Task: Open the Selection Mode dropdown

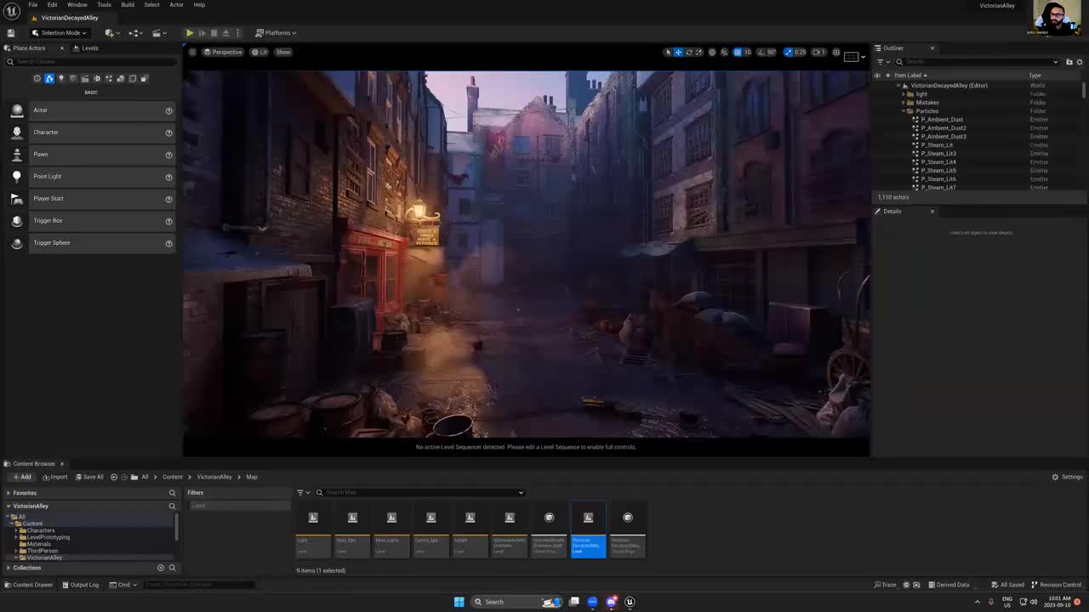Action: point(60,33)
